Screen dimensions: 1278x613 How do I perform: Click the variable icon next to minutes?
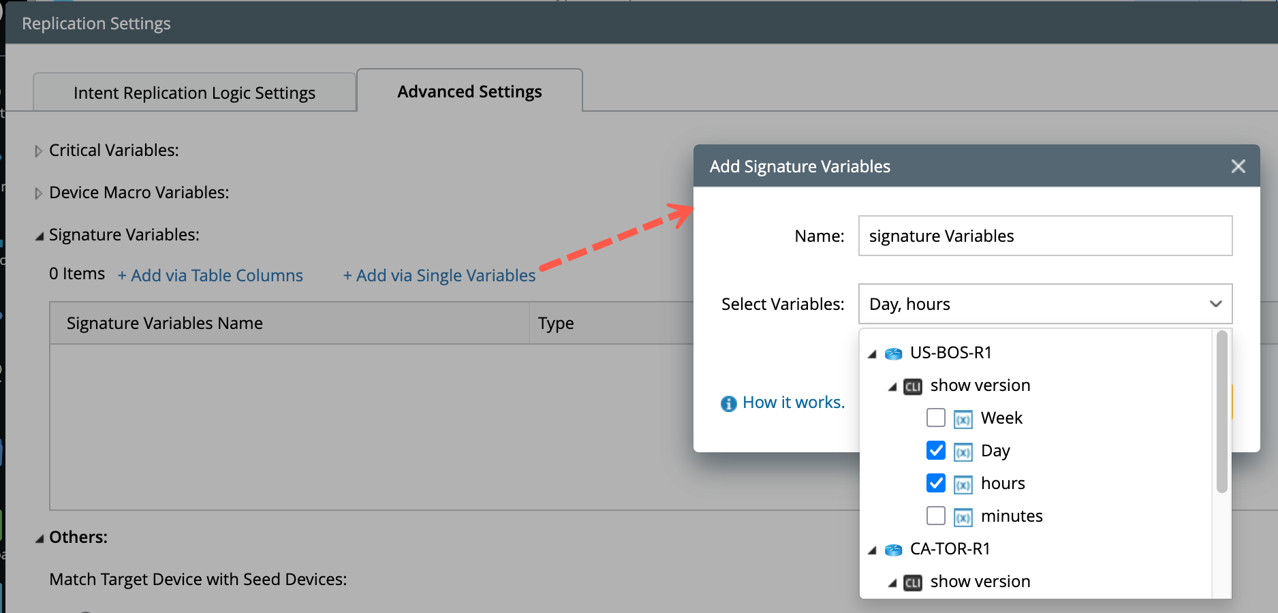[x=963, y=516]
